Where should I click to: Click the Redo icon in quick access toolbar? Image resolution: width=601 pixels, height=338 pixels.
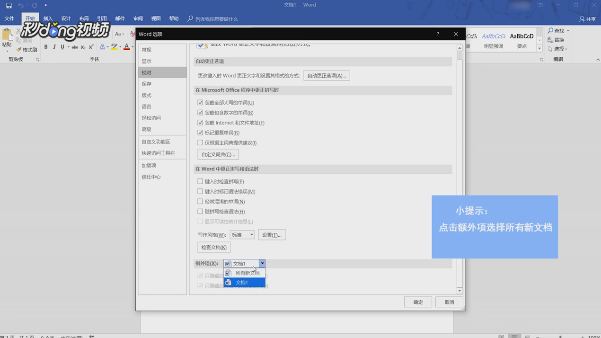point(35,5)
